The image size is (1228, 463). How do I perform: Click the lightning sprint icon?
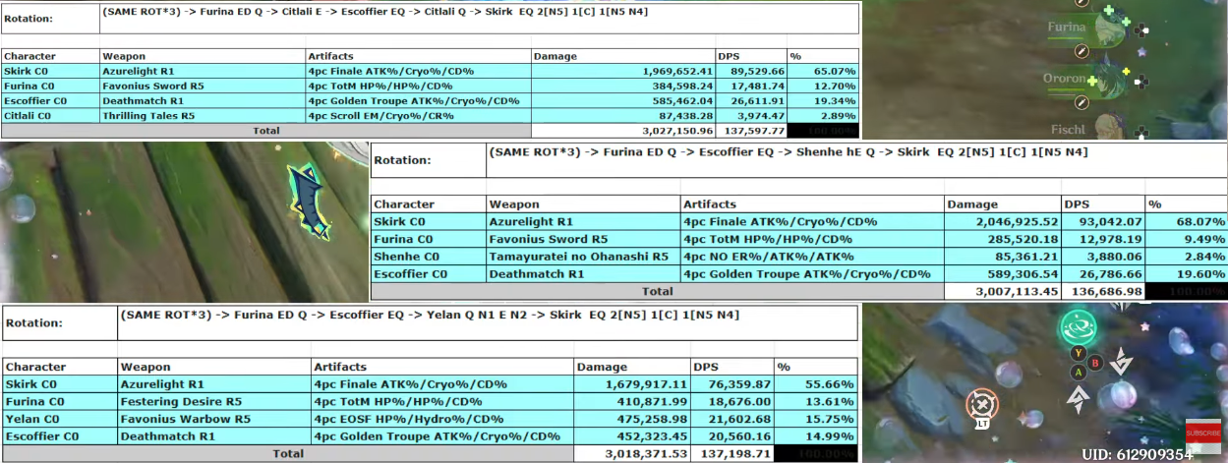pos(1122,363)
